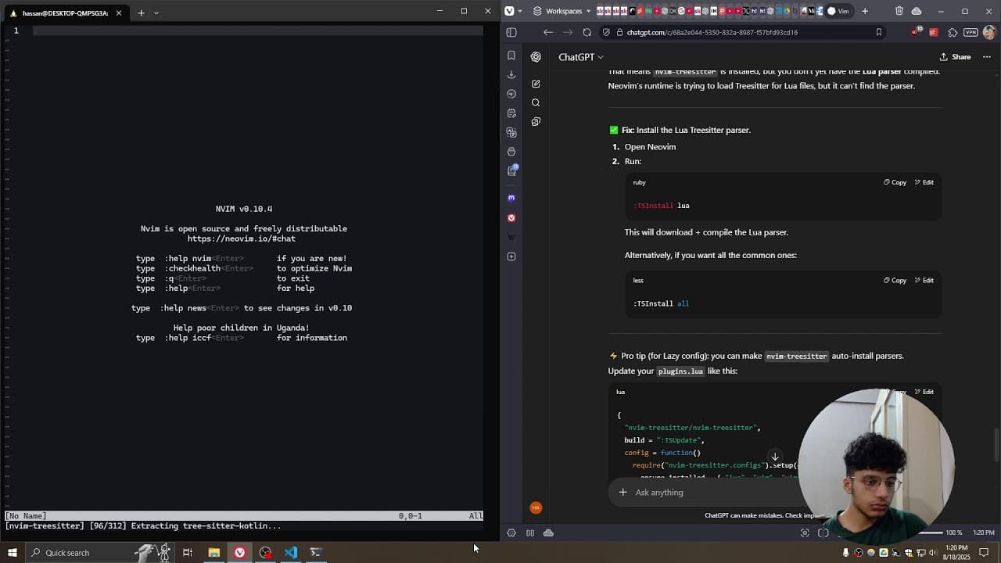This screenshot has width=1001, height=563.
Task: Open the Vivaldi web panel
Action: [x=511, y=217]
